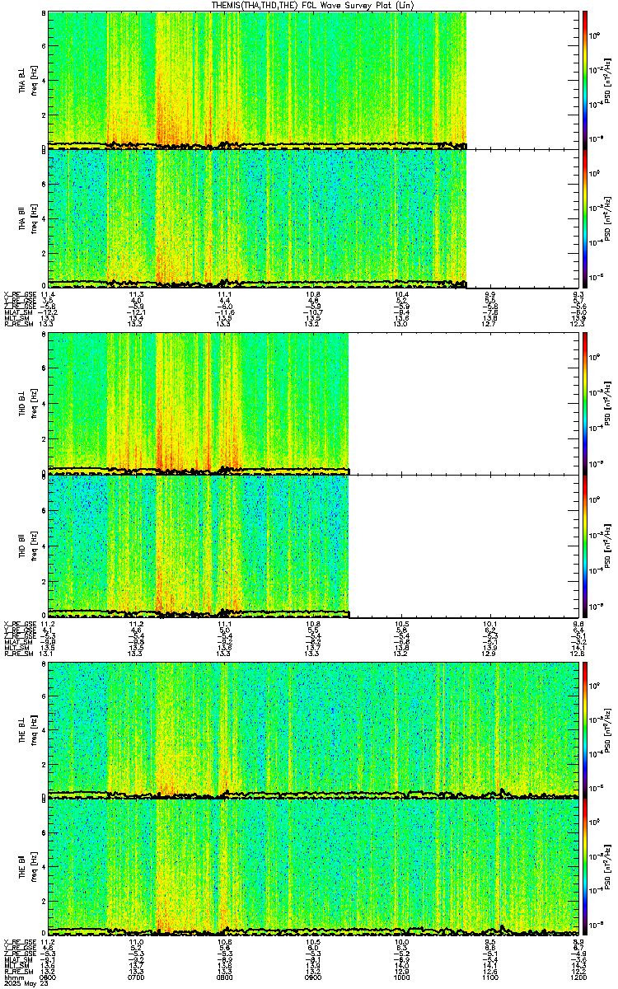Click the 1100 time tick label

[489, 976]
